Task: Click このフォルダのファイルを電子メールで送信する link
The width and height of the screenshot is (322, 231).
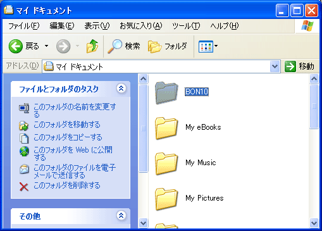Action: click(75, 172)
